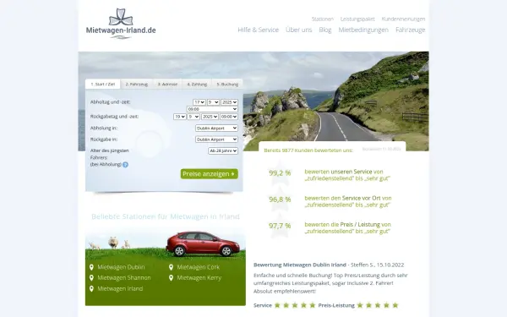507x317 pixels.
Task: Go to Leistungspaket in the top navigation
Action: (x=357, y=19)
